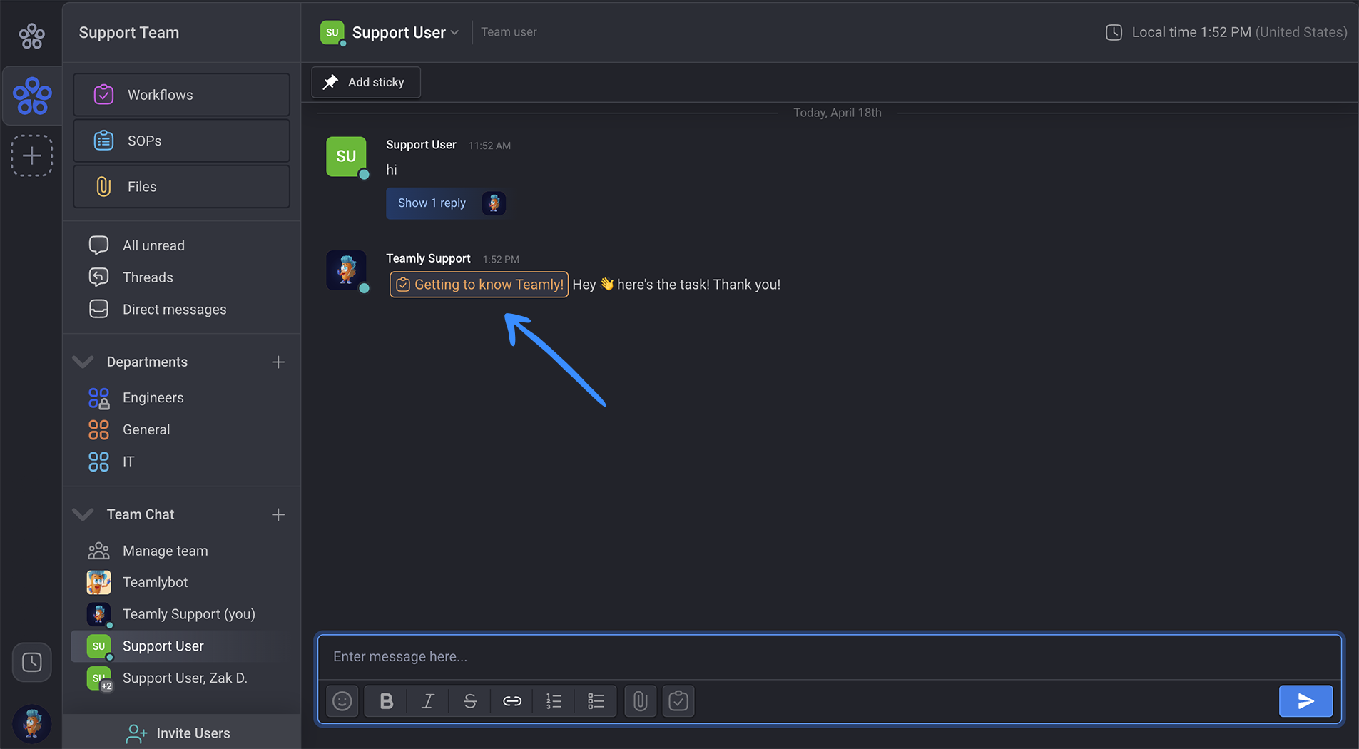Toggle bulleted list formatting
Image resolution: width=1359 pixels, height=749 pixels.
coord(596,701)
